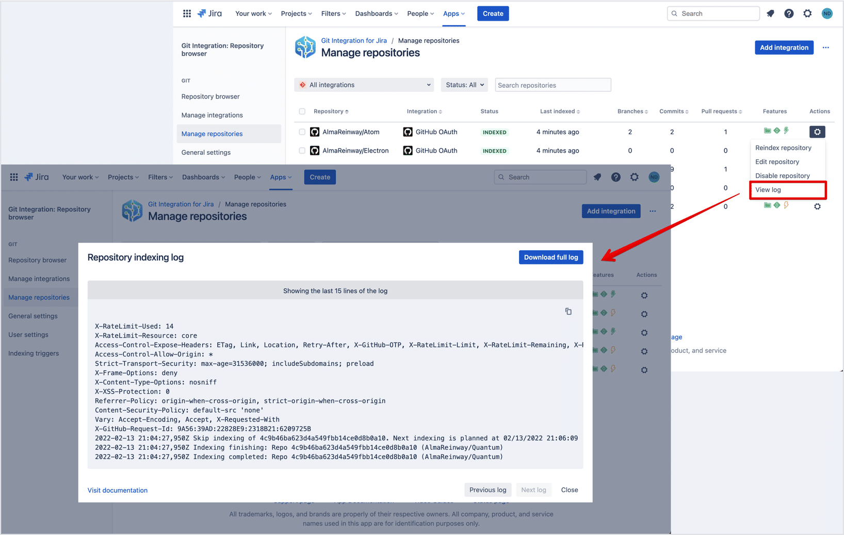Select Reindex repository from the menu
Image resolution: width=844 pixels, height=535 pixels.
pos(783,148)
